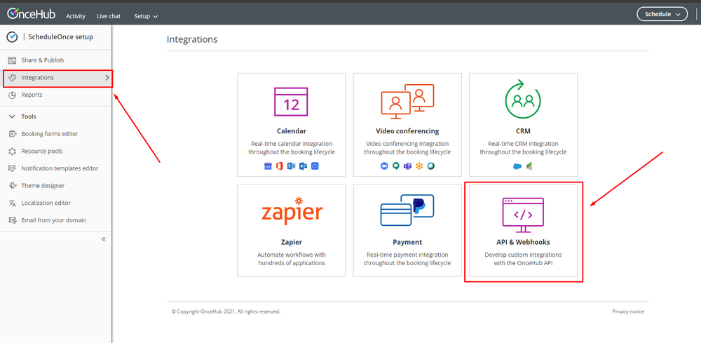Click the Copyright OnceHub 2021 footer text
Viewport: 701px width, 343px height.
(x=226, y=311)
